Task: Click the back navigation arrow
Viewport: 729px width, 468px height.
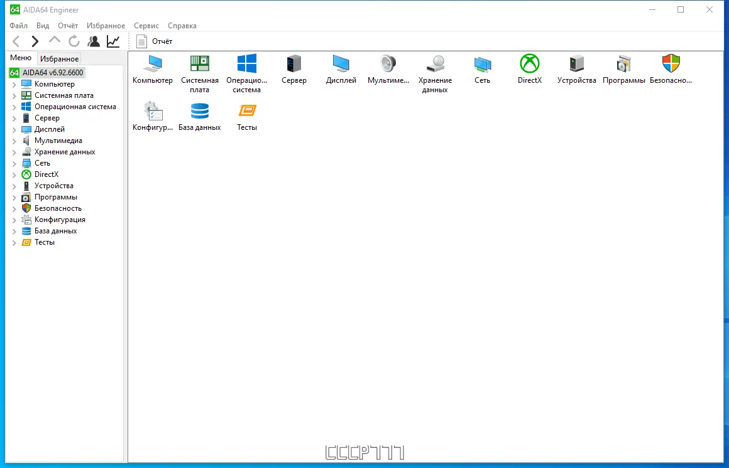Action: pos(16,41)
